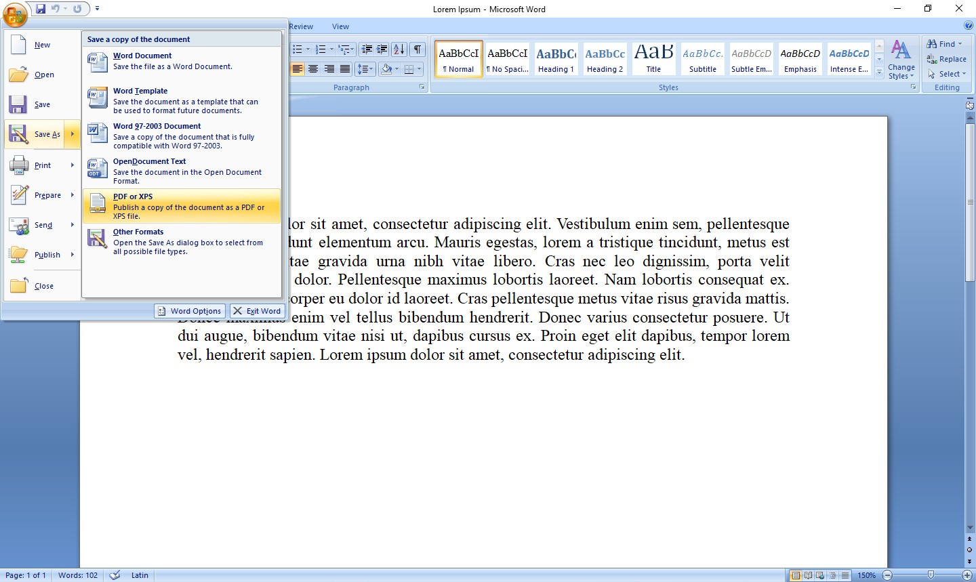The height and width of the screenshot is (582, 976).
Task: Click the zoom slider handle
Action: coord(931,575)
